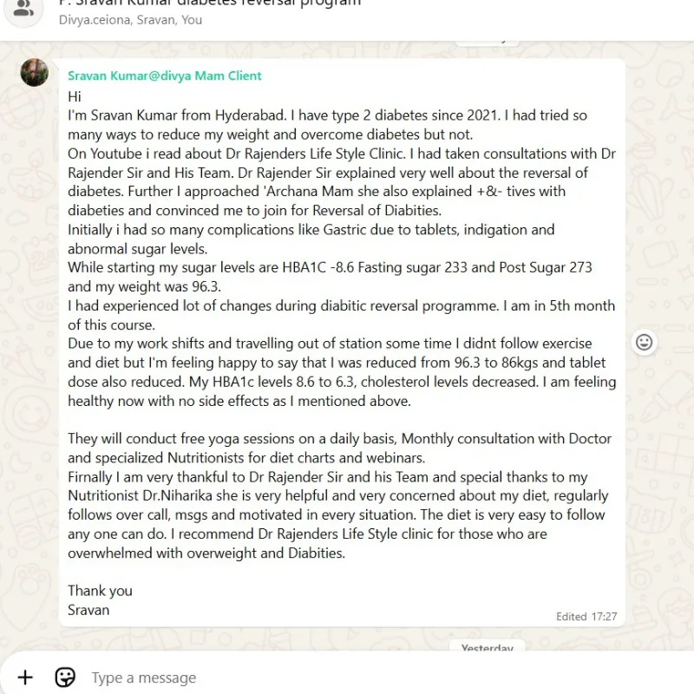The width and height of the screenshot is (694, 694).
Task: Click the line beginning 'They will conduct free yoga'
Action: 339,439
